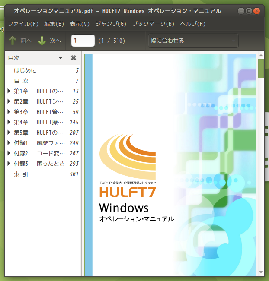Open the 幅に合わせる zoom combo box
This screenshot has height=281, width=269.
(x=193, y=41)
